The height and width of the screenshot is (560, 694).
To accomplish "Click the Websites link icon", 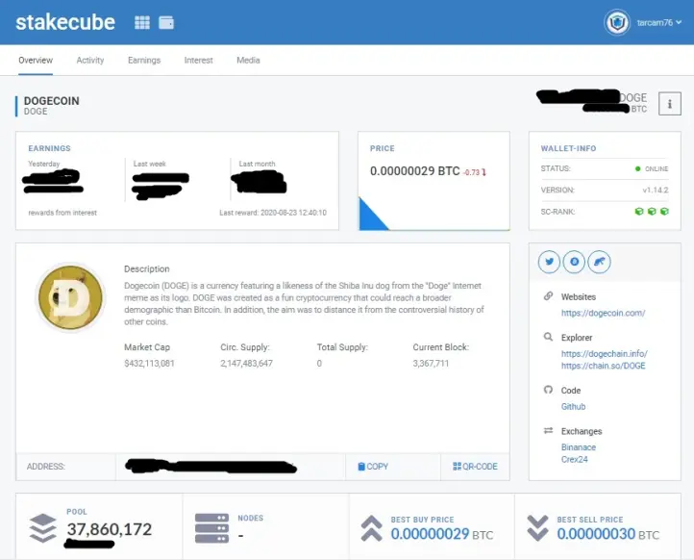I will tap(549, 296).
